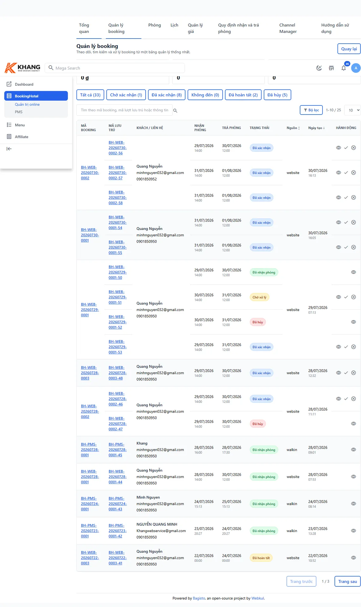View completed booking BH-WEB-20260722-0003-41 eye icon
Image resolution: width=361 pixels, height=607 pixels.
[353, 558]
